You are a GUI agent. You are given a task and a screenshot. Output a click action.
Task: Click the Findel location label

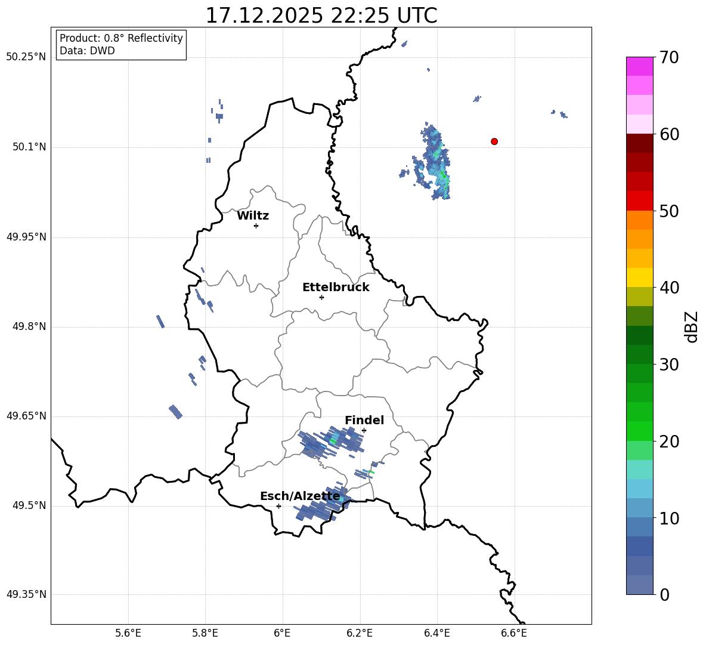[x=364, y=420]
